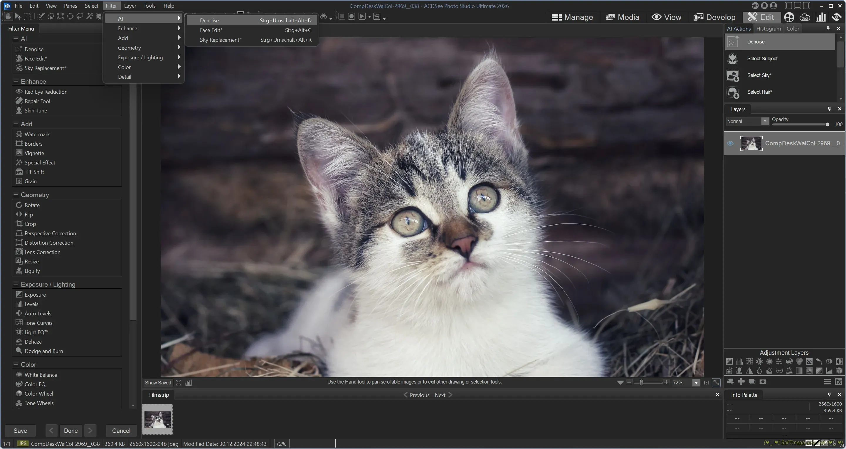
Task: Add a Levels histogram adjustment layer
Action: [x=739, y=361]
